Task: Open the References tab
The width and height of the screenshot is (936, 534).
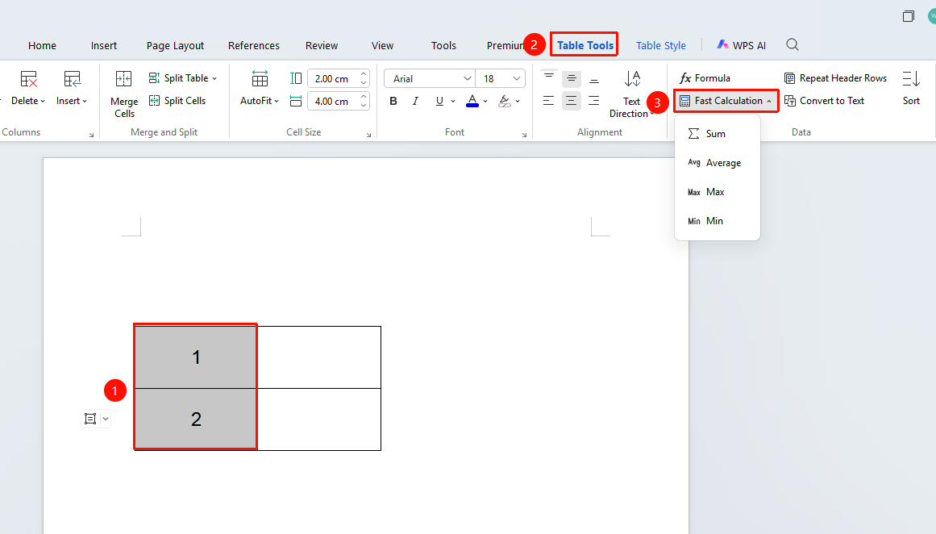Action: pyautogui.click(x=254, y=45)
